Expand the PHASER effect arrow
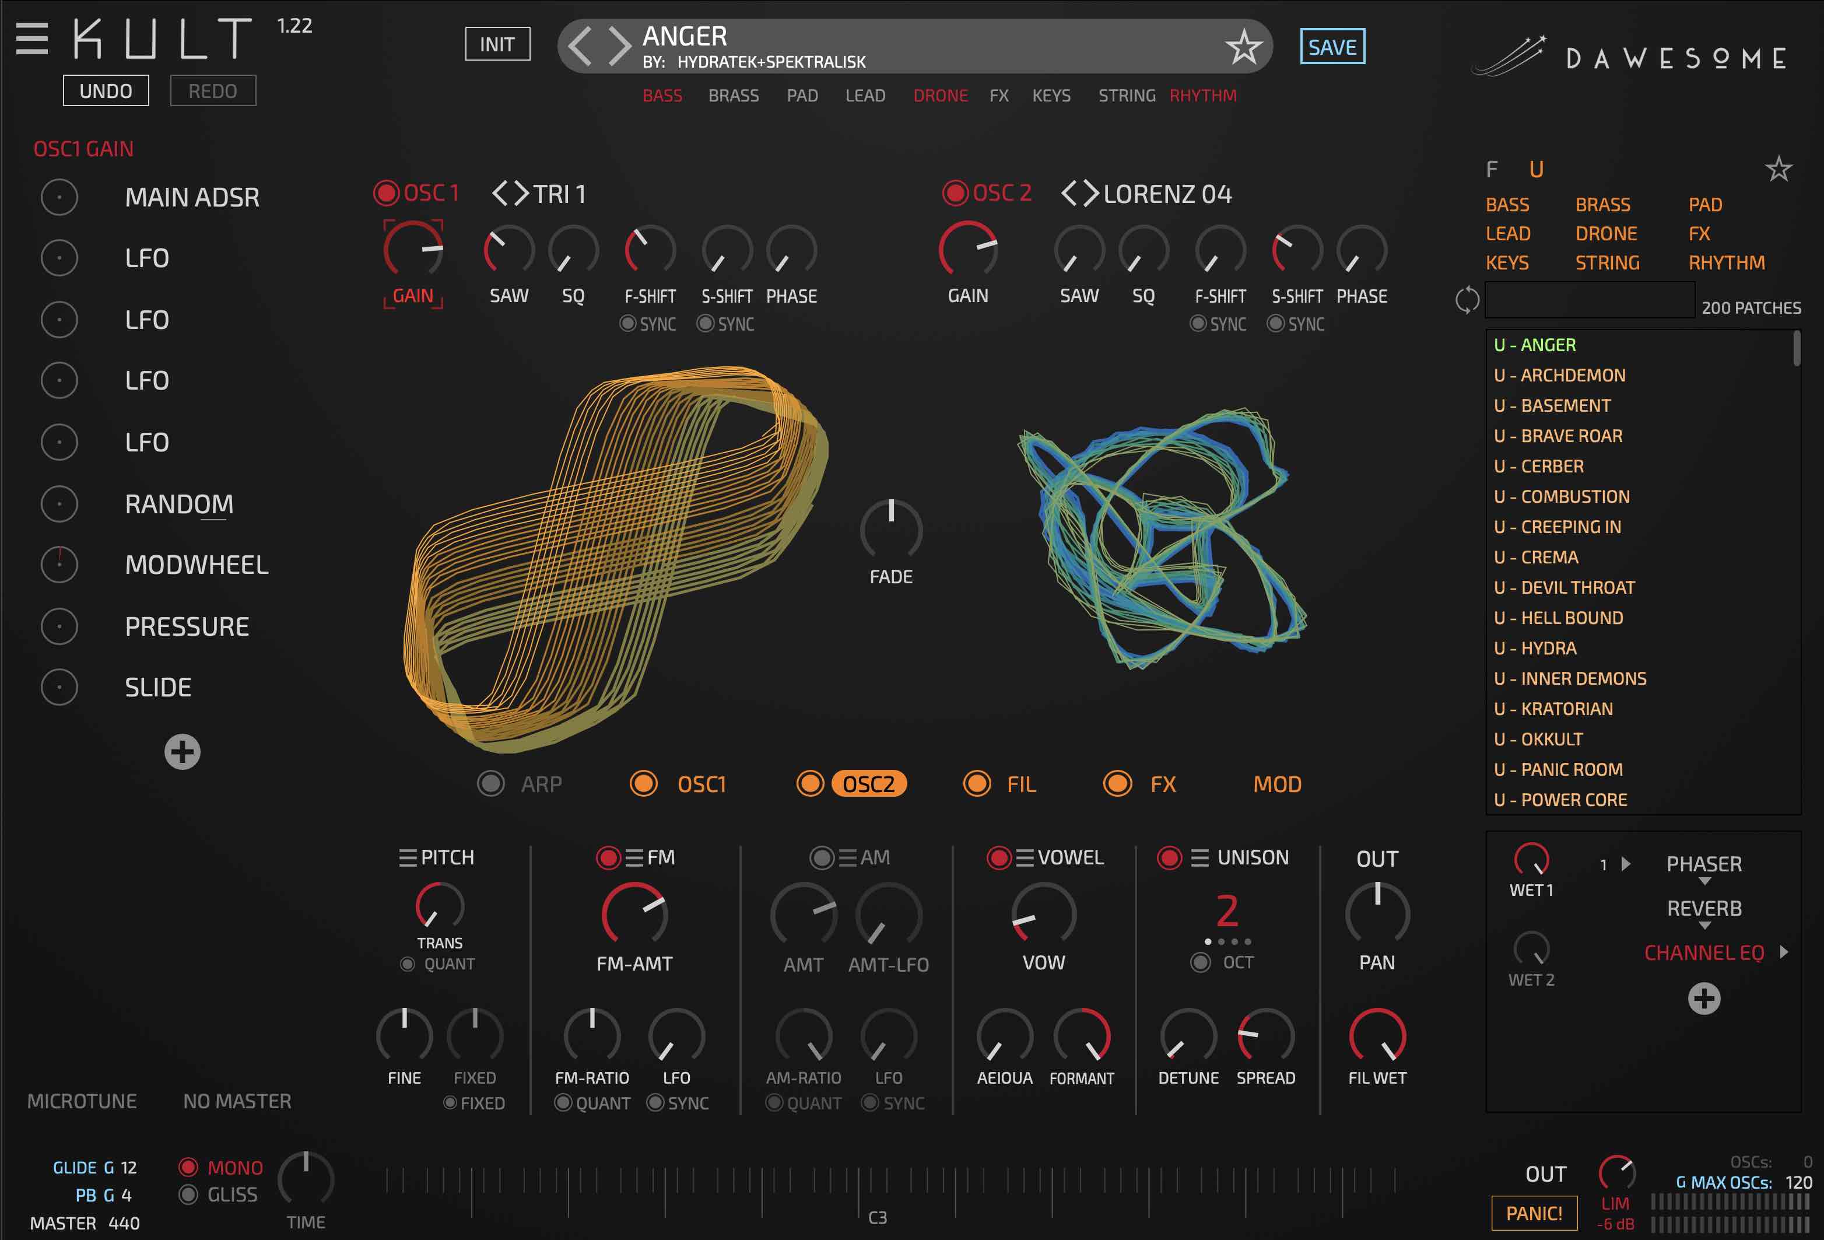 tap(1625, 864)
